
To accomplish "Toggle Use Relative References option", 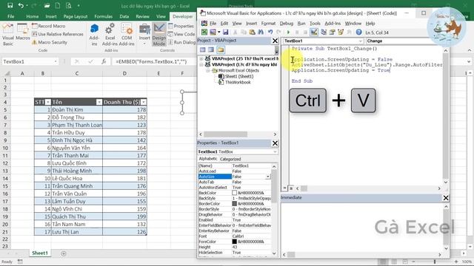I will [x=58, y=34].
